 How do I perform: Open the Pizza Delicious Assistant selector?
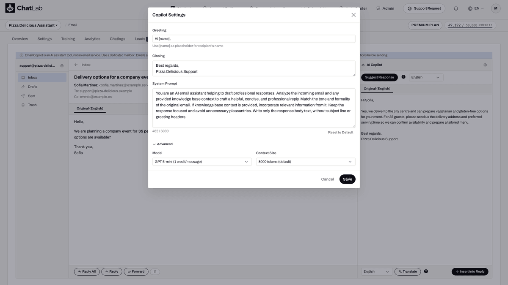(33, 25)
